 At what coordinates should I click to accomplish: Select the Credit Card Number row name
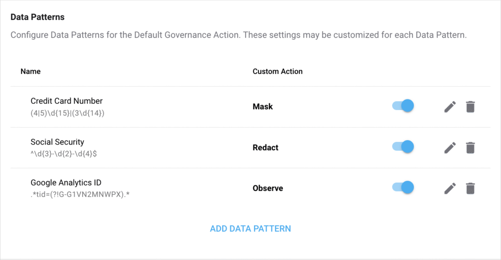(x=67, y=101)
